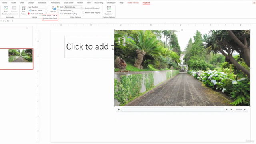256x144 pixels.
Task: Switch to the Home tab
Action: tap(4, 3)
